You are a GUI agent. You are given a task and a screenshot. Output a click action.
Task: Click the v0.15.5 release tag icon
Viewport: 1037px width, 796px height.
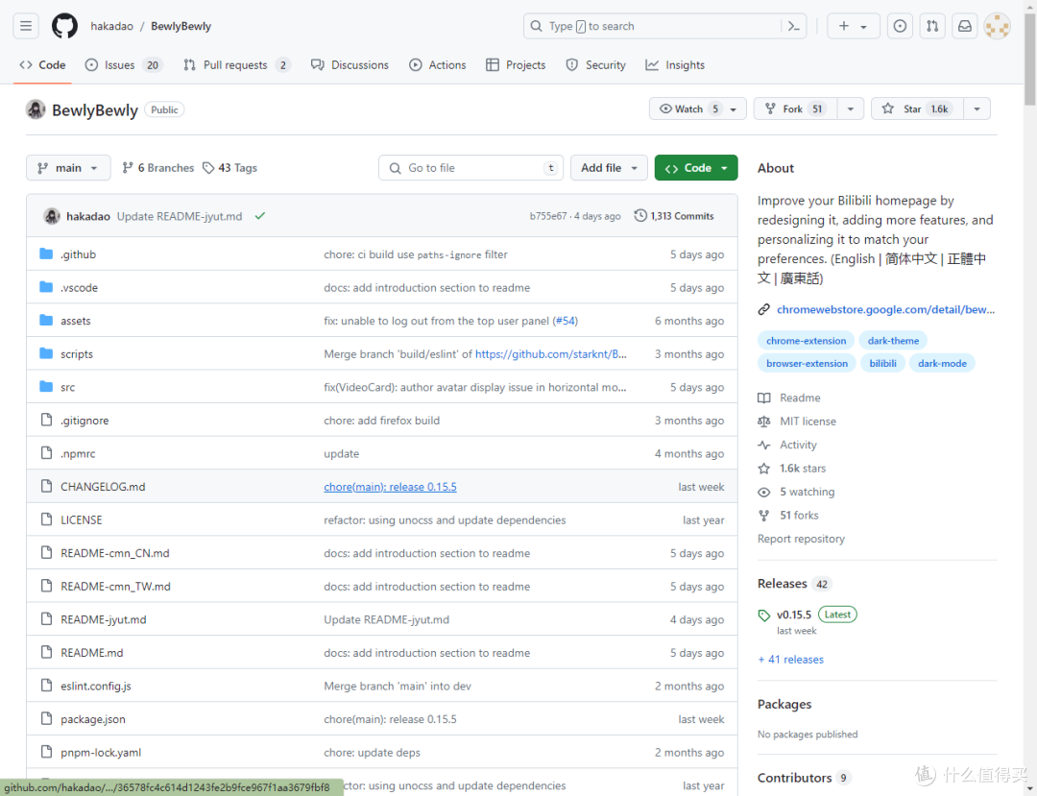pyautogui.click(x=764, y=615)
